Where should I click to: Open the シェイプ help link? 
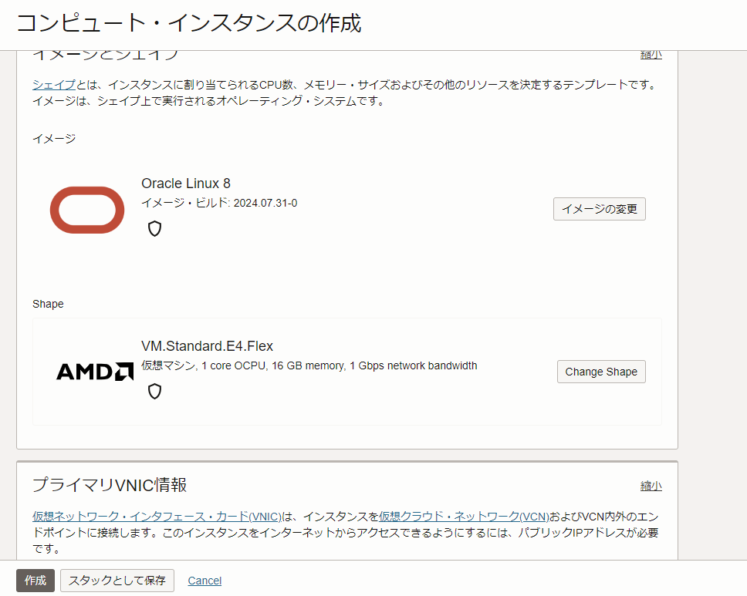(52, 85)
